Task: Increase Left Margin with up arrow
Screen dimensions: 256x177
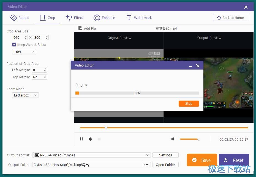Action: pyautogui.click(x=45, y=69)
